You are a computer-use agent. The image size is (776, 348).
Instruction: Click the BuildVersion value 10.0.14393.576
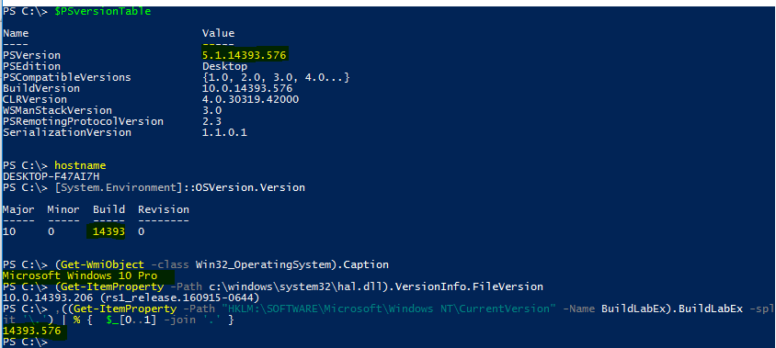247,88
